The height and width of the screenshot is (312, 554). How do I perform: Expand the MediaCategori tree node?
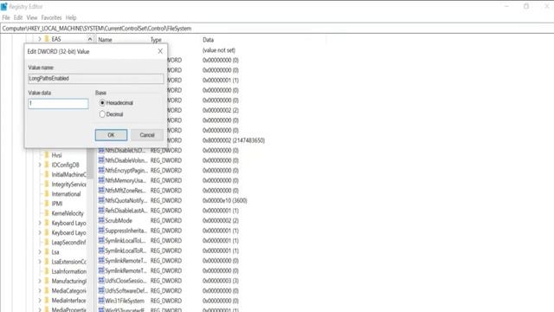[x=40, y=291]
